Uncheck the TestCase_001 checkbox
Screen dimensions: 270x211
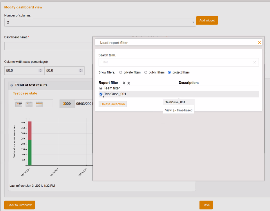tap(101, 94)
